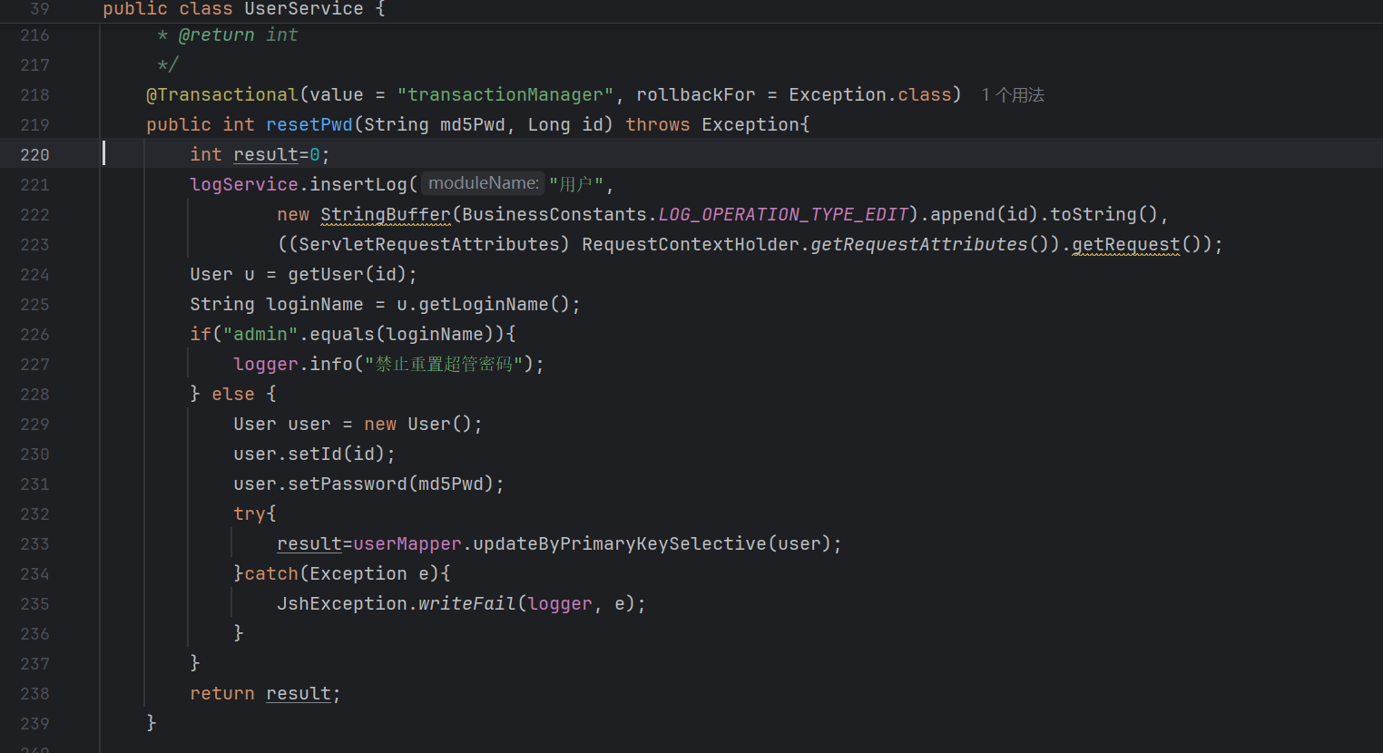Click getLoginName method call
This screenshot has width=1383, height=753.
(x=484, y=304)
